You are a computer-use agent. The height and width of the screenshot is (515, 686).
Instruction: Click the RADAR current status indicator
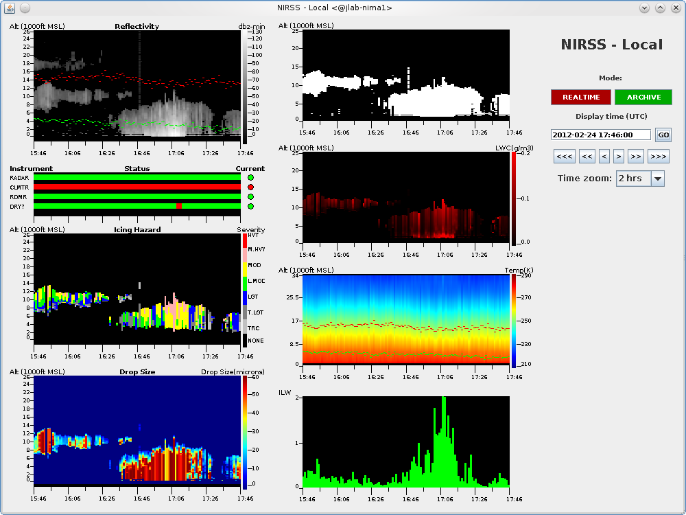pyautogui.click(x=250, y=178)
